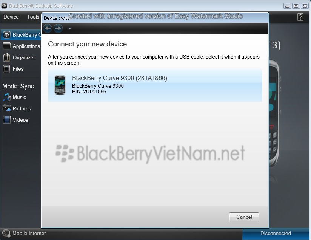Click the PIN: 281A1866 text
Image resolution: width=311 pixels, height=240 pixels.
click(x=89, y=91)
